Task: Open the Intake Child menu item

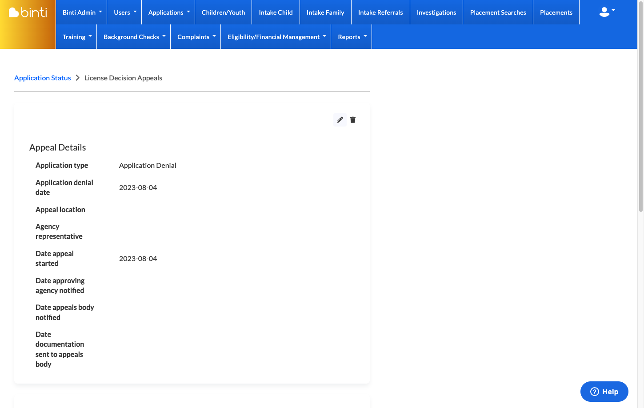Action: [x=276, y=12]
